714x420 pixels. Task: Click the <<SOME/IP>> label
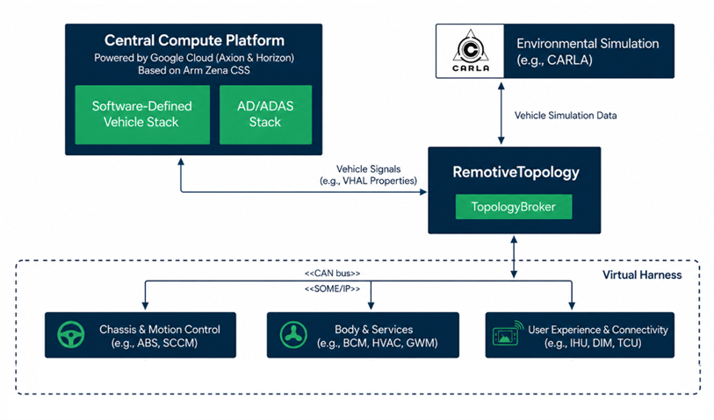[x=333, y=289]
